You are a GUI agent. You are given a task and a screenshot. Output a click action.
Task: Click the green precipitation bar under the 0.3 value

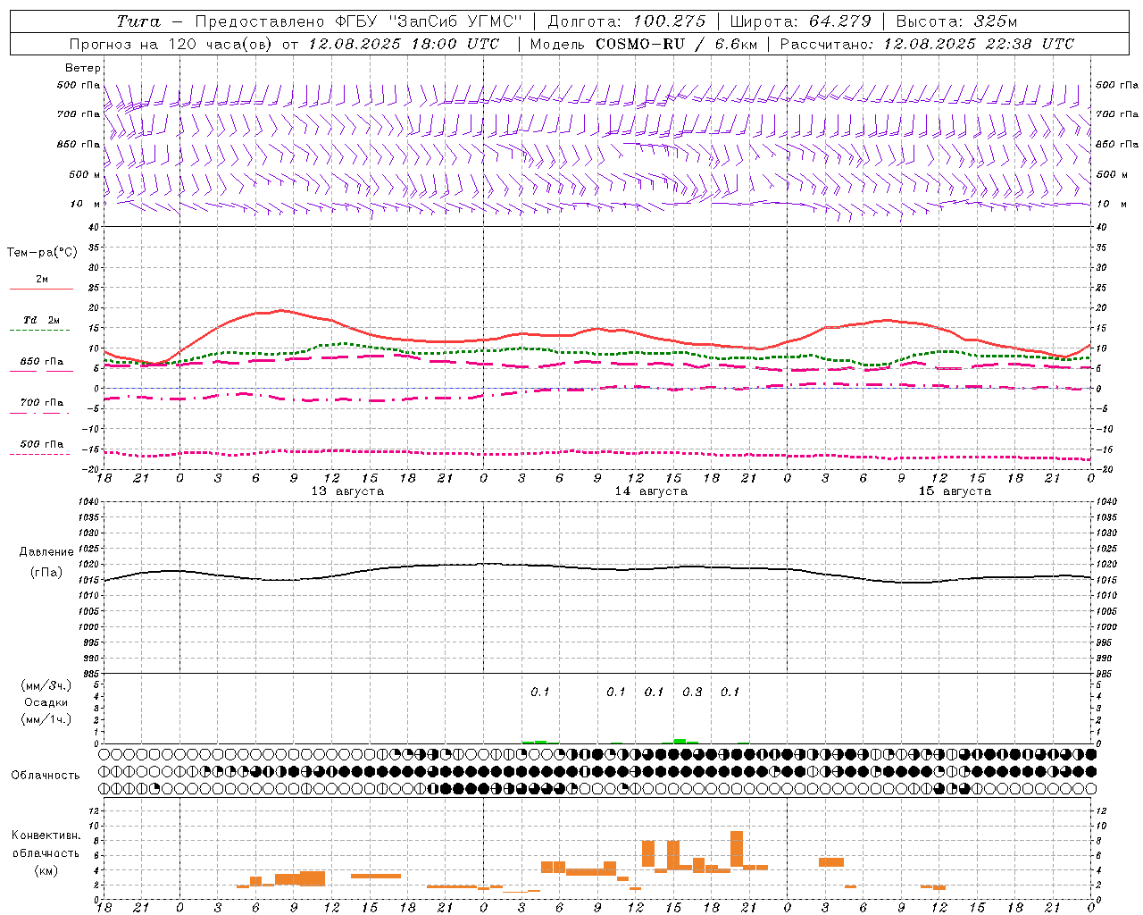pos(680,741)
